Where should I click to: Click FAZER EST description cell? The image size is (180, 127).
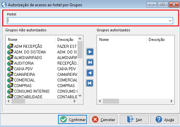pos(67,47)
